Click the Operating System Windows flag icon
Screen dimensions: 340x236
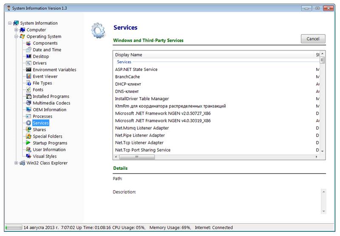click(x=23, y=37)
